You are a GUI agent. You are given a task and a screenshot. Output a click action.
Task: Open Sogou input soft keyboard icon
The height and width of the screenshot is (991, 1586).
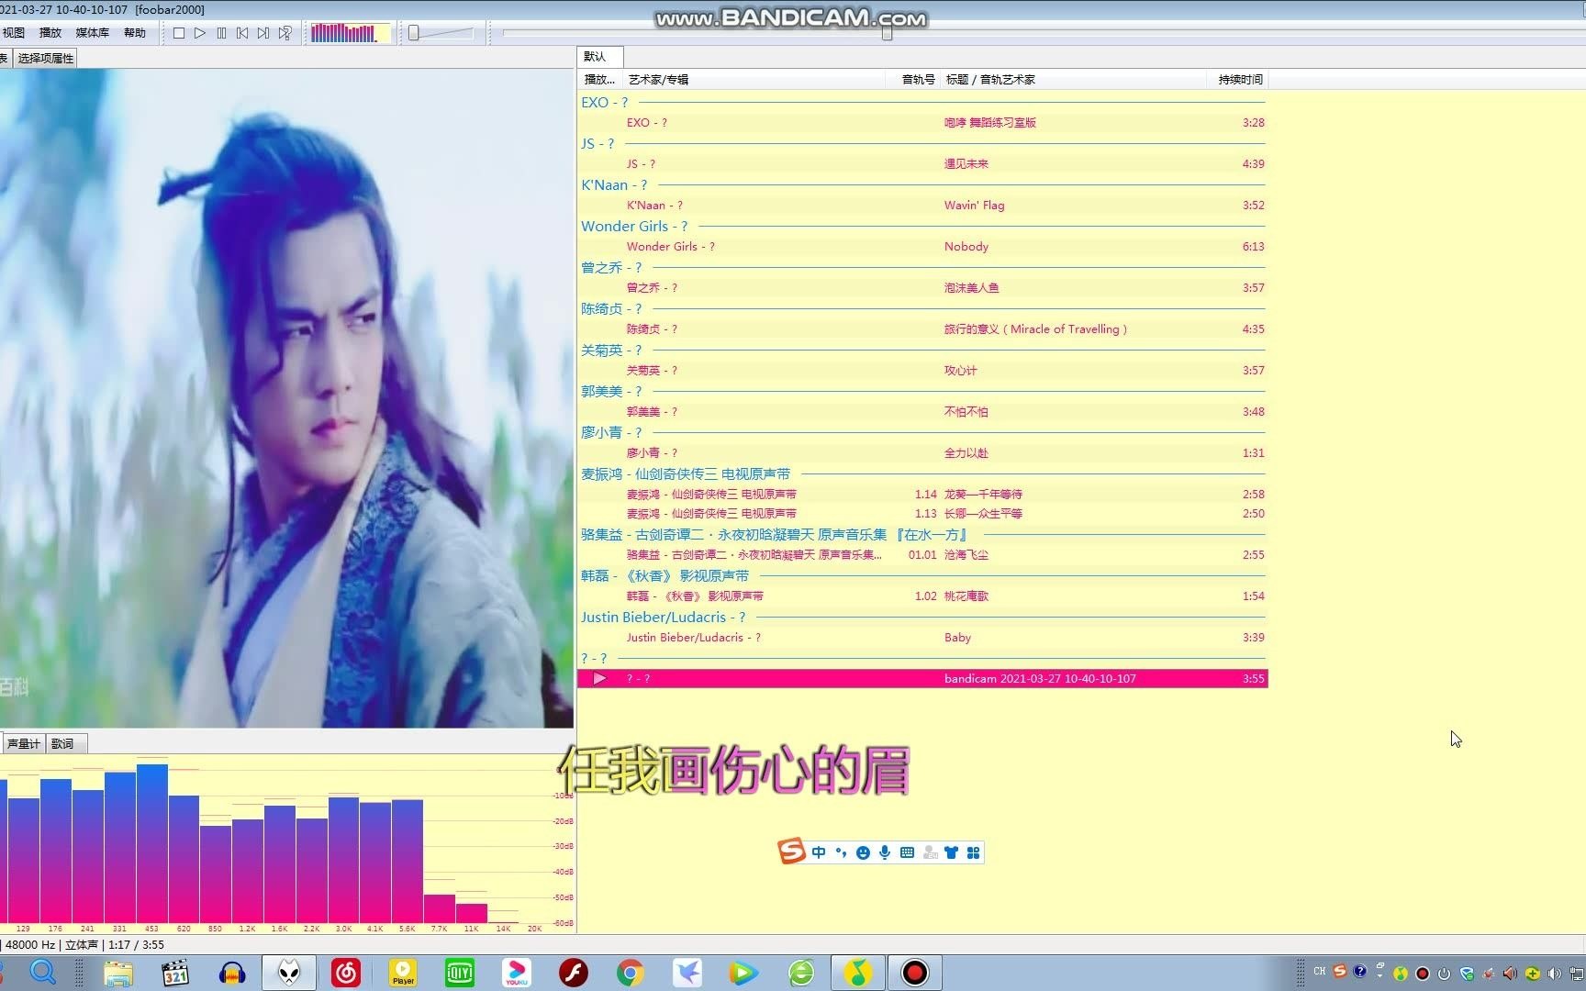907,852
